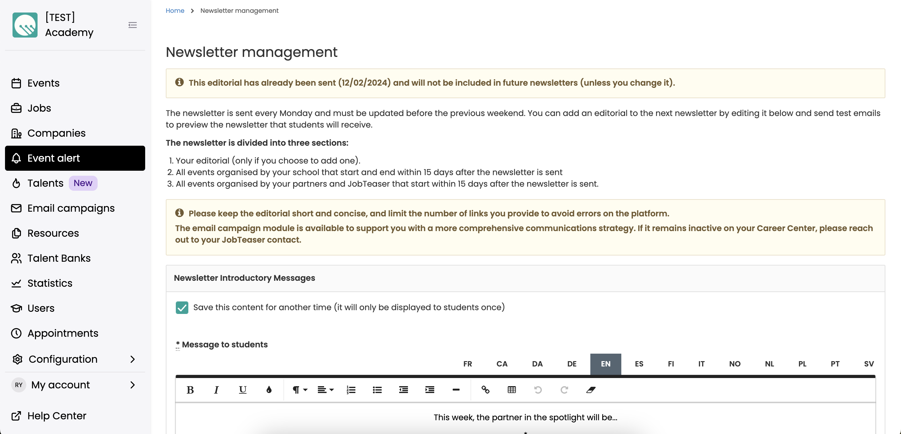
Task: Click the RY account avatar
Action: pyautogui.click(x=18, y=385)
